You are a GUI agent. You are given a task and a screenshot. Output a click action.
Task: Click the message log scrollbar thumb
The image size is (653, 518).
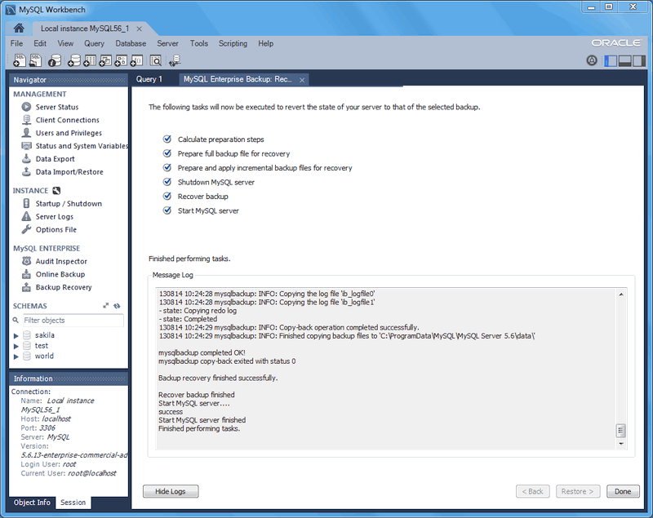(620, 430)
